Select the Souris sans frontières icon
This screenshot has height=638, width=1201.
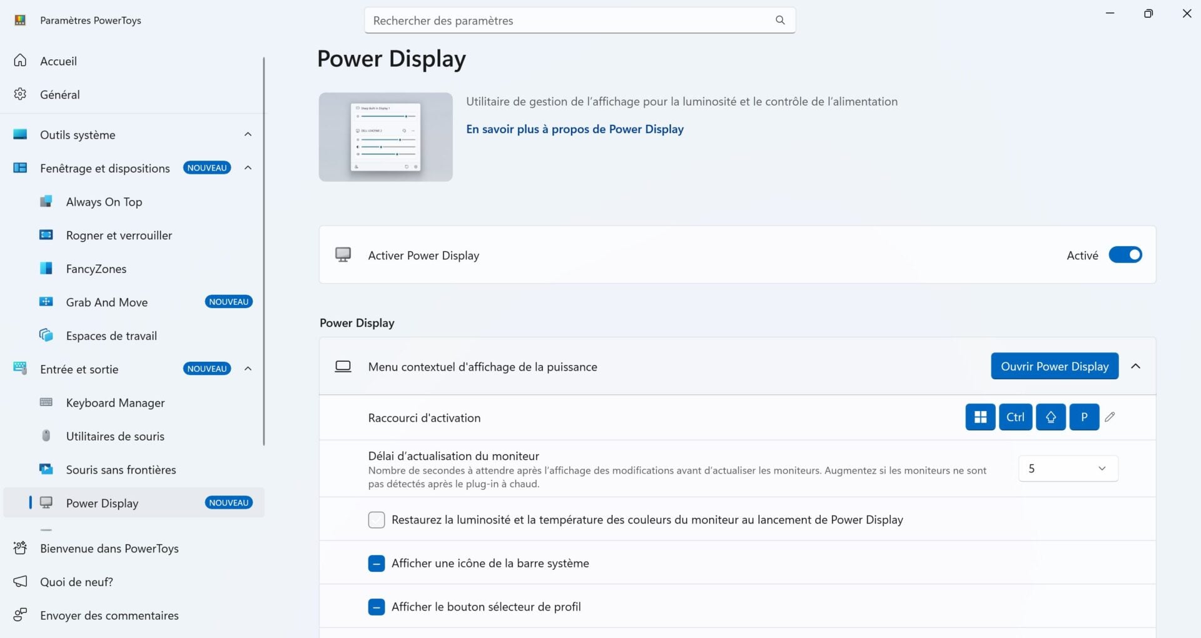pyautogui.click(x=46, y=469)
